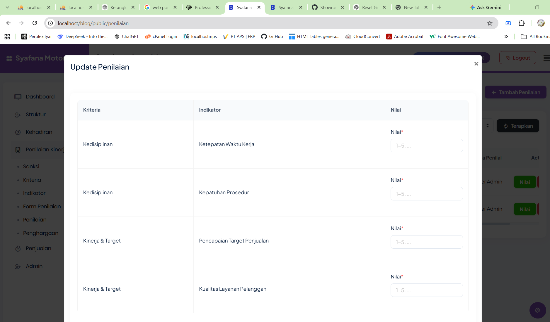Open the apps grid in bookmarks bar
550x322 pixels.
point(7,37)
